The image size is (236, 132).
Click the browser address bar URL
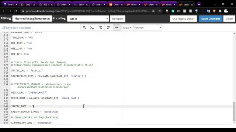pos(87,11)
